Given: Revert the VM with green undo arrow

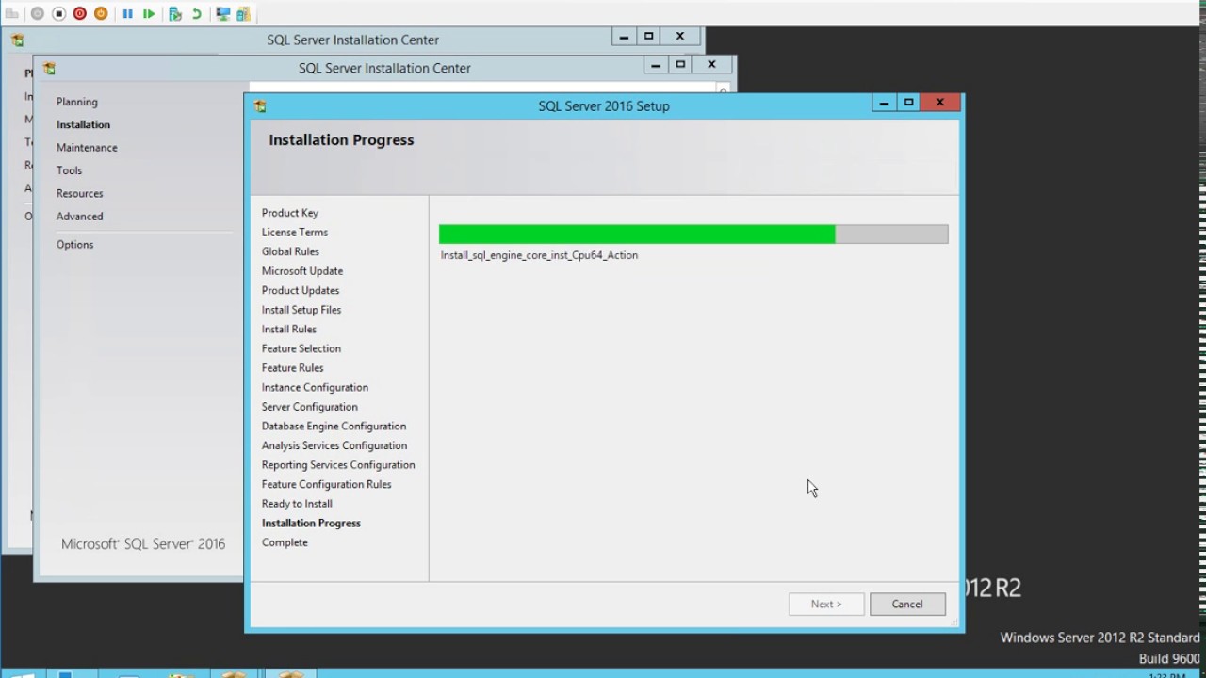Looking at the screenshot, I should tap(197, 14).
